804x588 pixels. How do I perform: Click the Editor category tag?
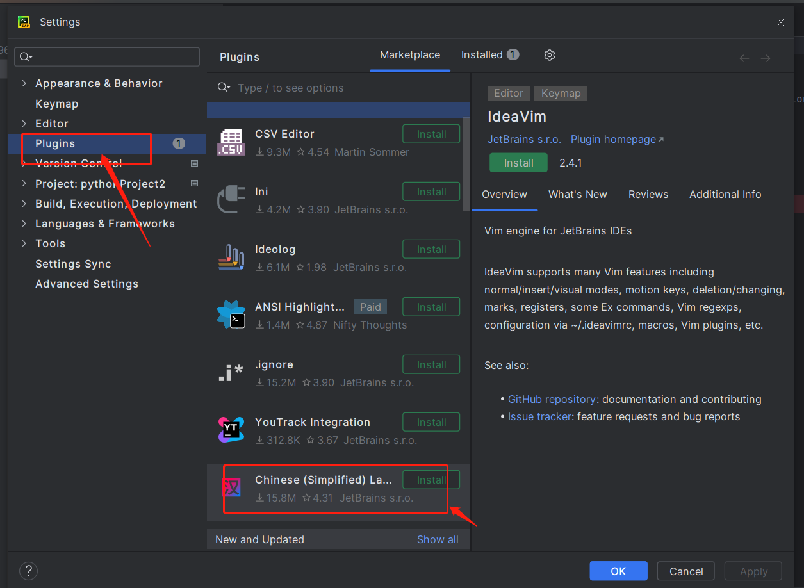pos(509,93)
